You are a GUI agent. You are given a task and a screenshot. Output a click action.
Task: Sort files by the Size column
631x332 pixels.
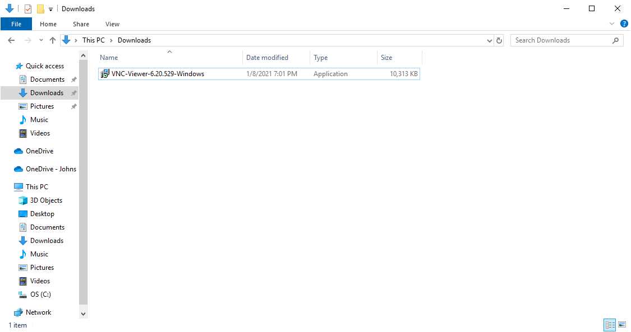tap(399, 58)
